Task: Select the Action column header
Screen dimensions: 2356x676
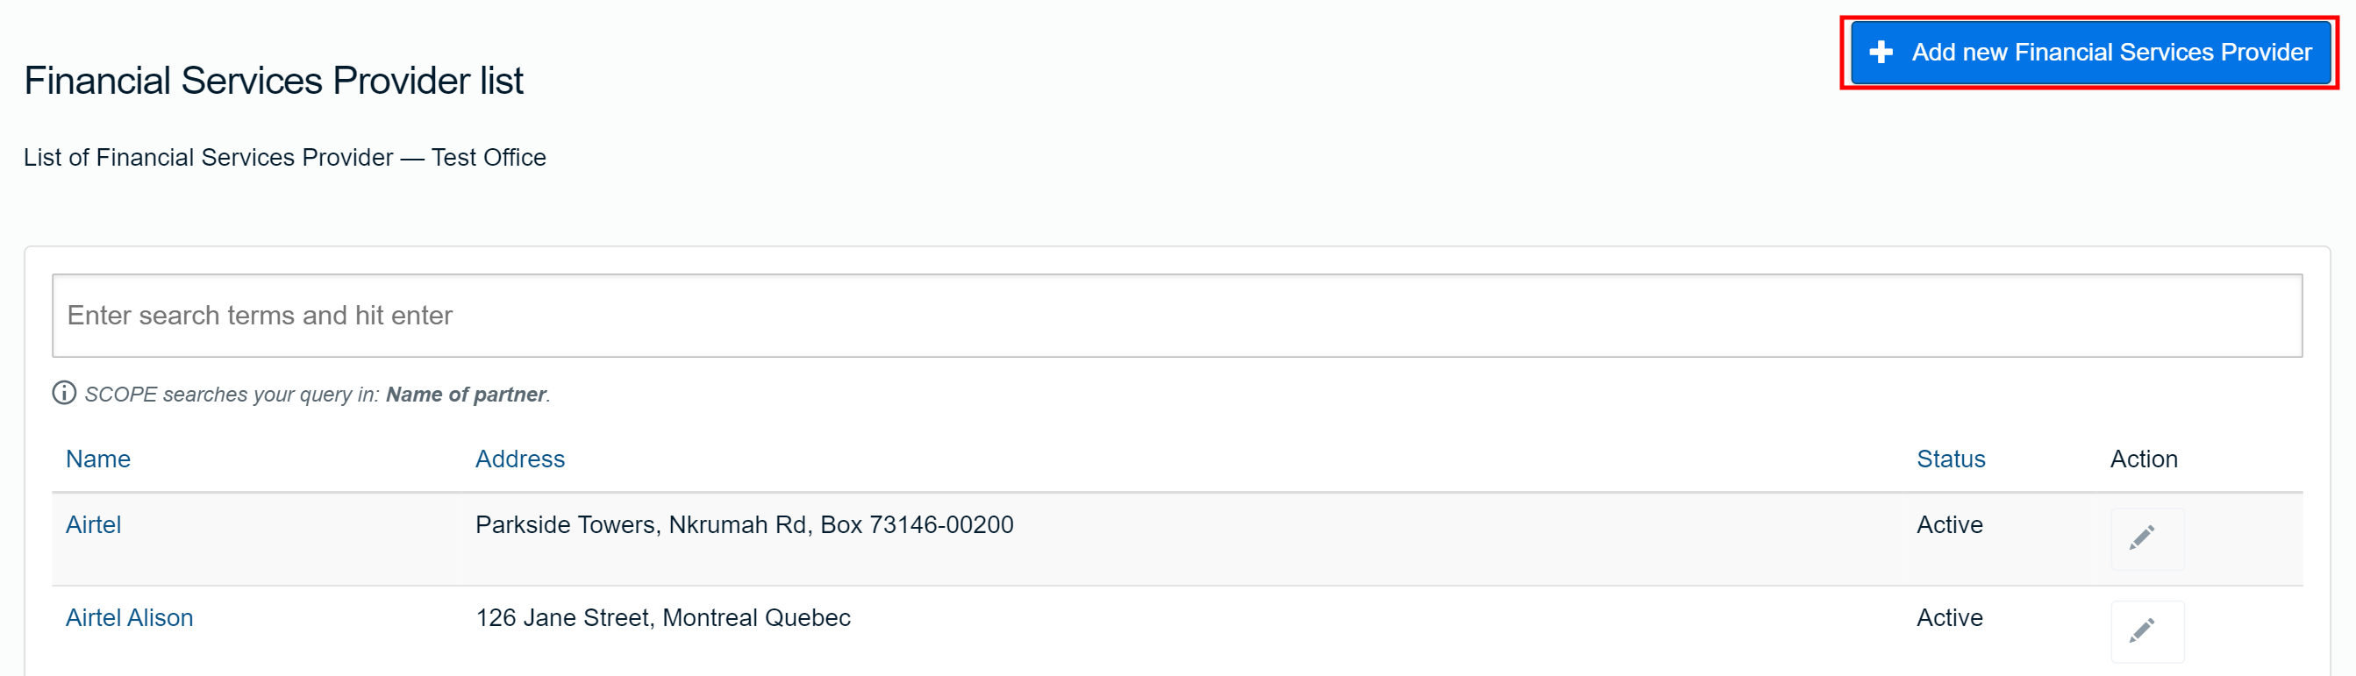Action: click(2143, 459)
